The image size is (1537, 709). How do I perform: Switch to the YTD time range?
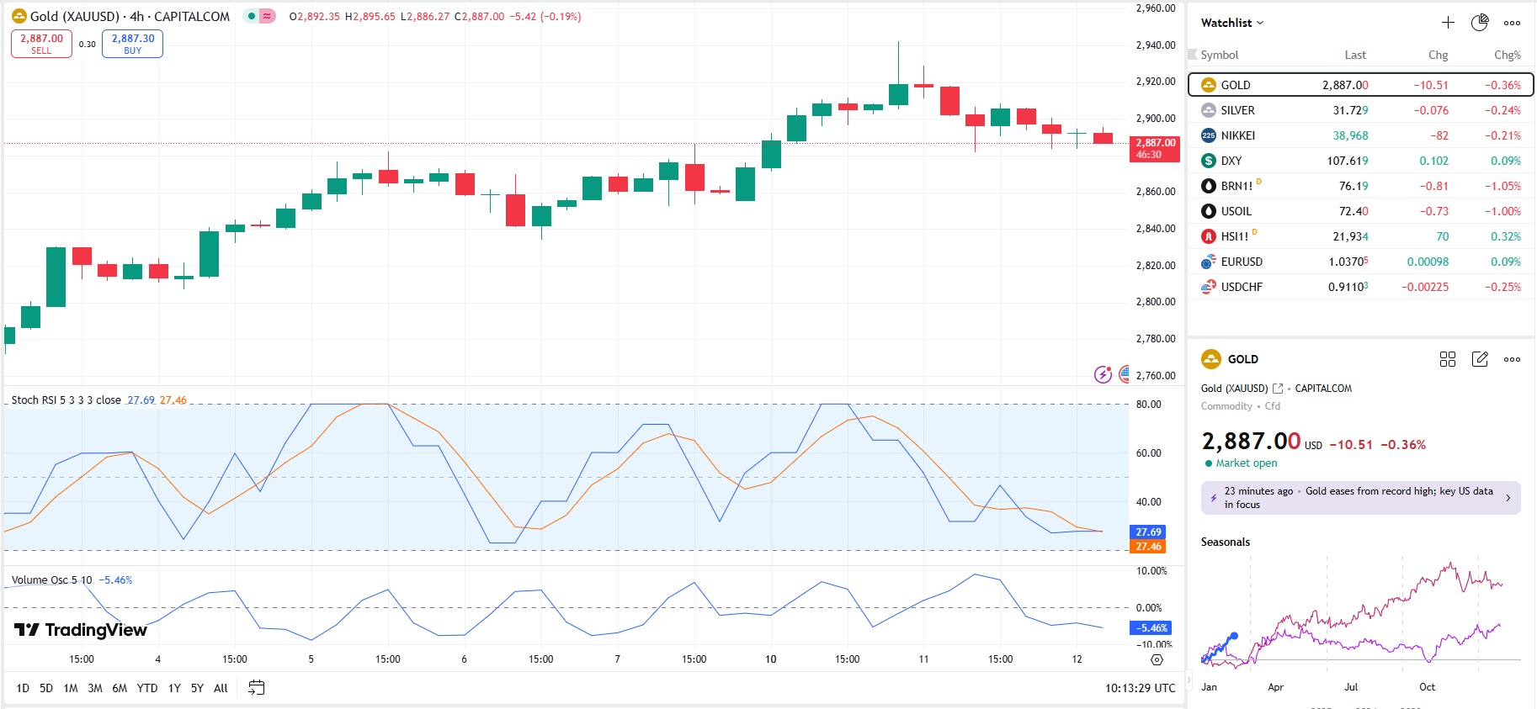pos(147,688)
